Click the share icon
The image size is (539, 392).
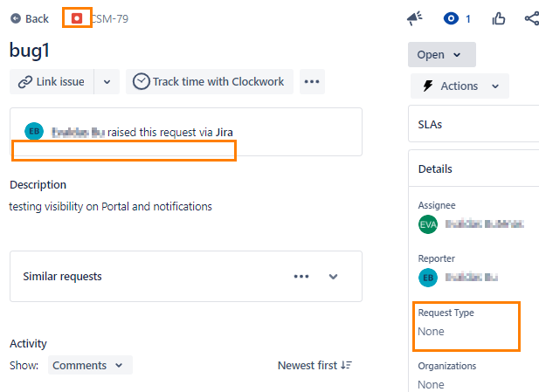532,18
